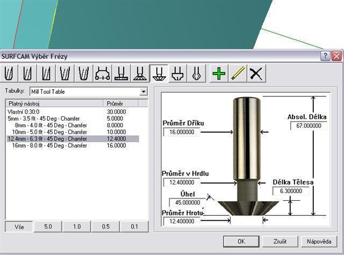Select the third flat end mill icon
The width and height of the screenshot is (344, 255).
pos(46,74)
